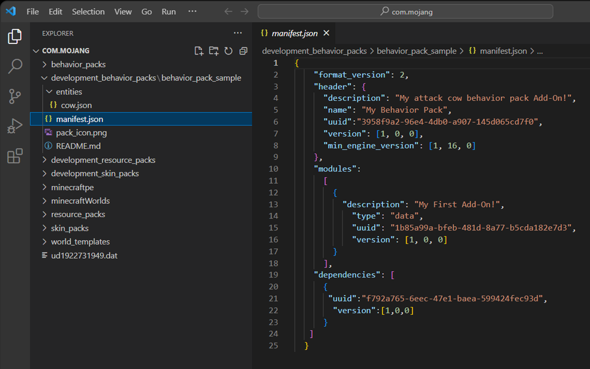590x369 pixels.
Task: Collapse all folders in Explorer
Action: click(244, 51)
